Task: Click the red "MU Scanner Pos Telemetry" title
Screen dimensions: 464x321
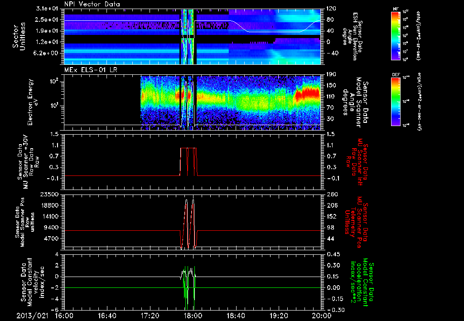Action: [x=357, y=222]
